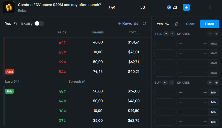Screen dimensions: 222x128
Task: Select the 54¢ ask price
Action: pyautogui.click(x=62, y=72)
